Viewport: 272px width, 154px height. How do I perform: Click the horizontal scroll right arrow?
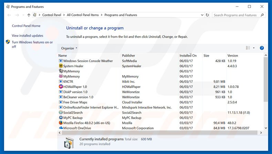261,133
